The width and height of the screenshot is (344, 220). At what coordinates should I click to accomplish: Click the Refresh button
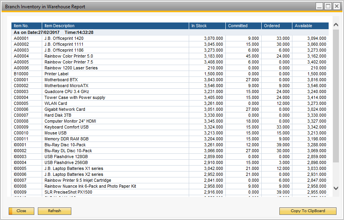point(54,211)
